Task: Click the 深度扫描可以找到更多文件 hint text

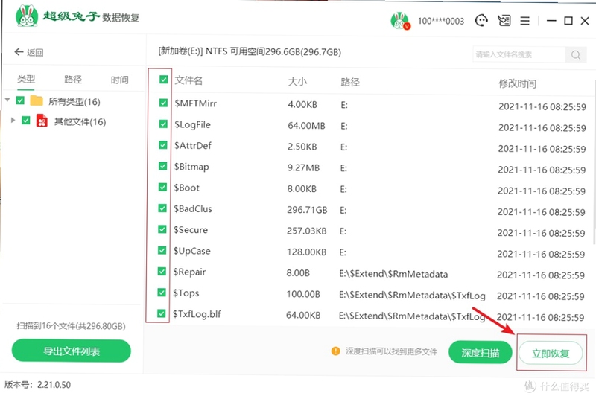Action: [x=391, y=351]
